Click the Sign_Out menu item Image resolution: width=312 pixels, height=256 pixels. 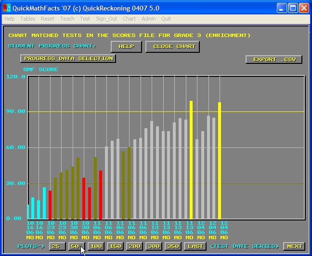point(107,19)
